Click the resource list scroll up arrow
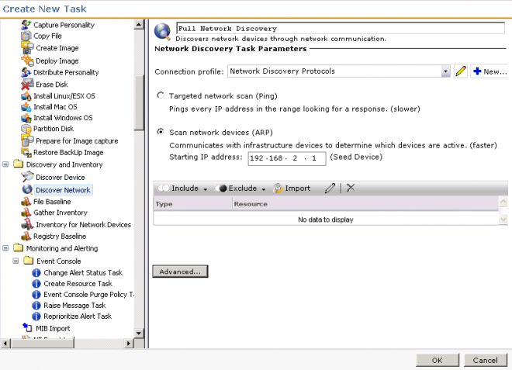This screenshot has width=512, height=370. [x=503, y=202]
